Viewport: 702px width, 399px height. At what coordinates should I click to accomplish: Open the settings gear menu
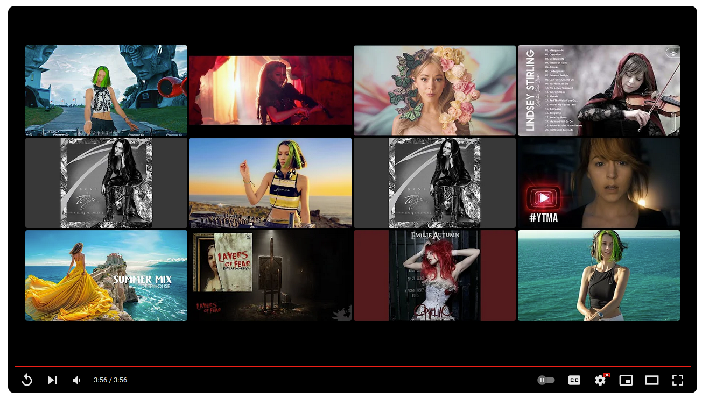tap(600, 380)
